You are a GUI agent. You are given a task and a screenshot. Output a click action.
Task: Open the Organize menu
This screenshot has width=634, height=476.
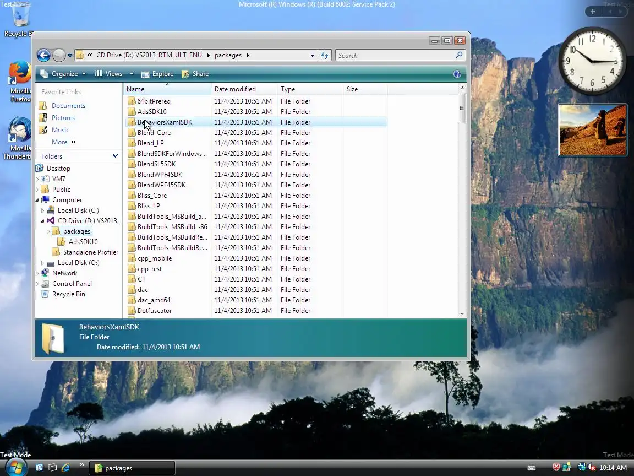(63, 74)
